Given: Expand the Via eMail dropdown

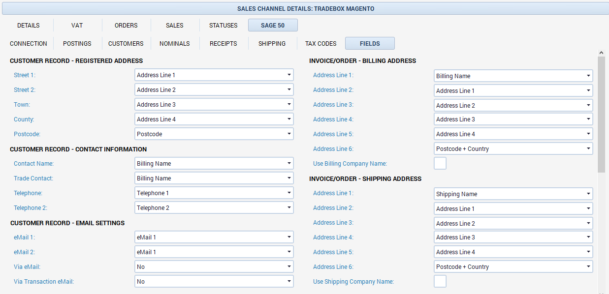Looking at the screenshot, I should click(214, 267).
